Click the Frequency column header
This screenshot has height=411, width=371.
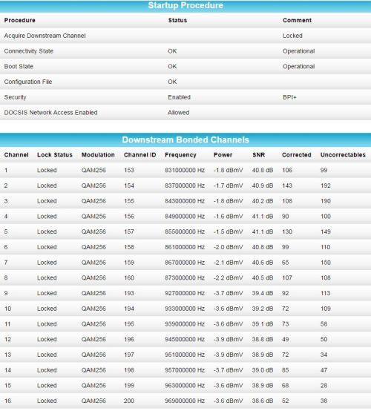(180, 155)
